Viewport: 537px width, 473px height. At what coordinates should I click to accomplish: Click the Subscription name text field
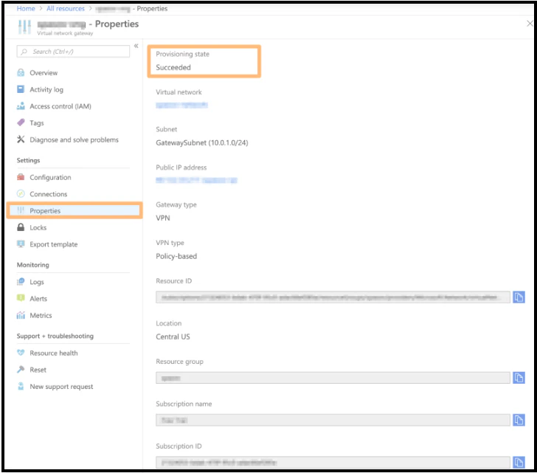click(333, 420)
